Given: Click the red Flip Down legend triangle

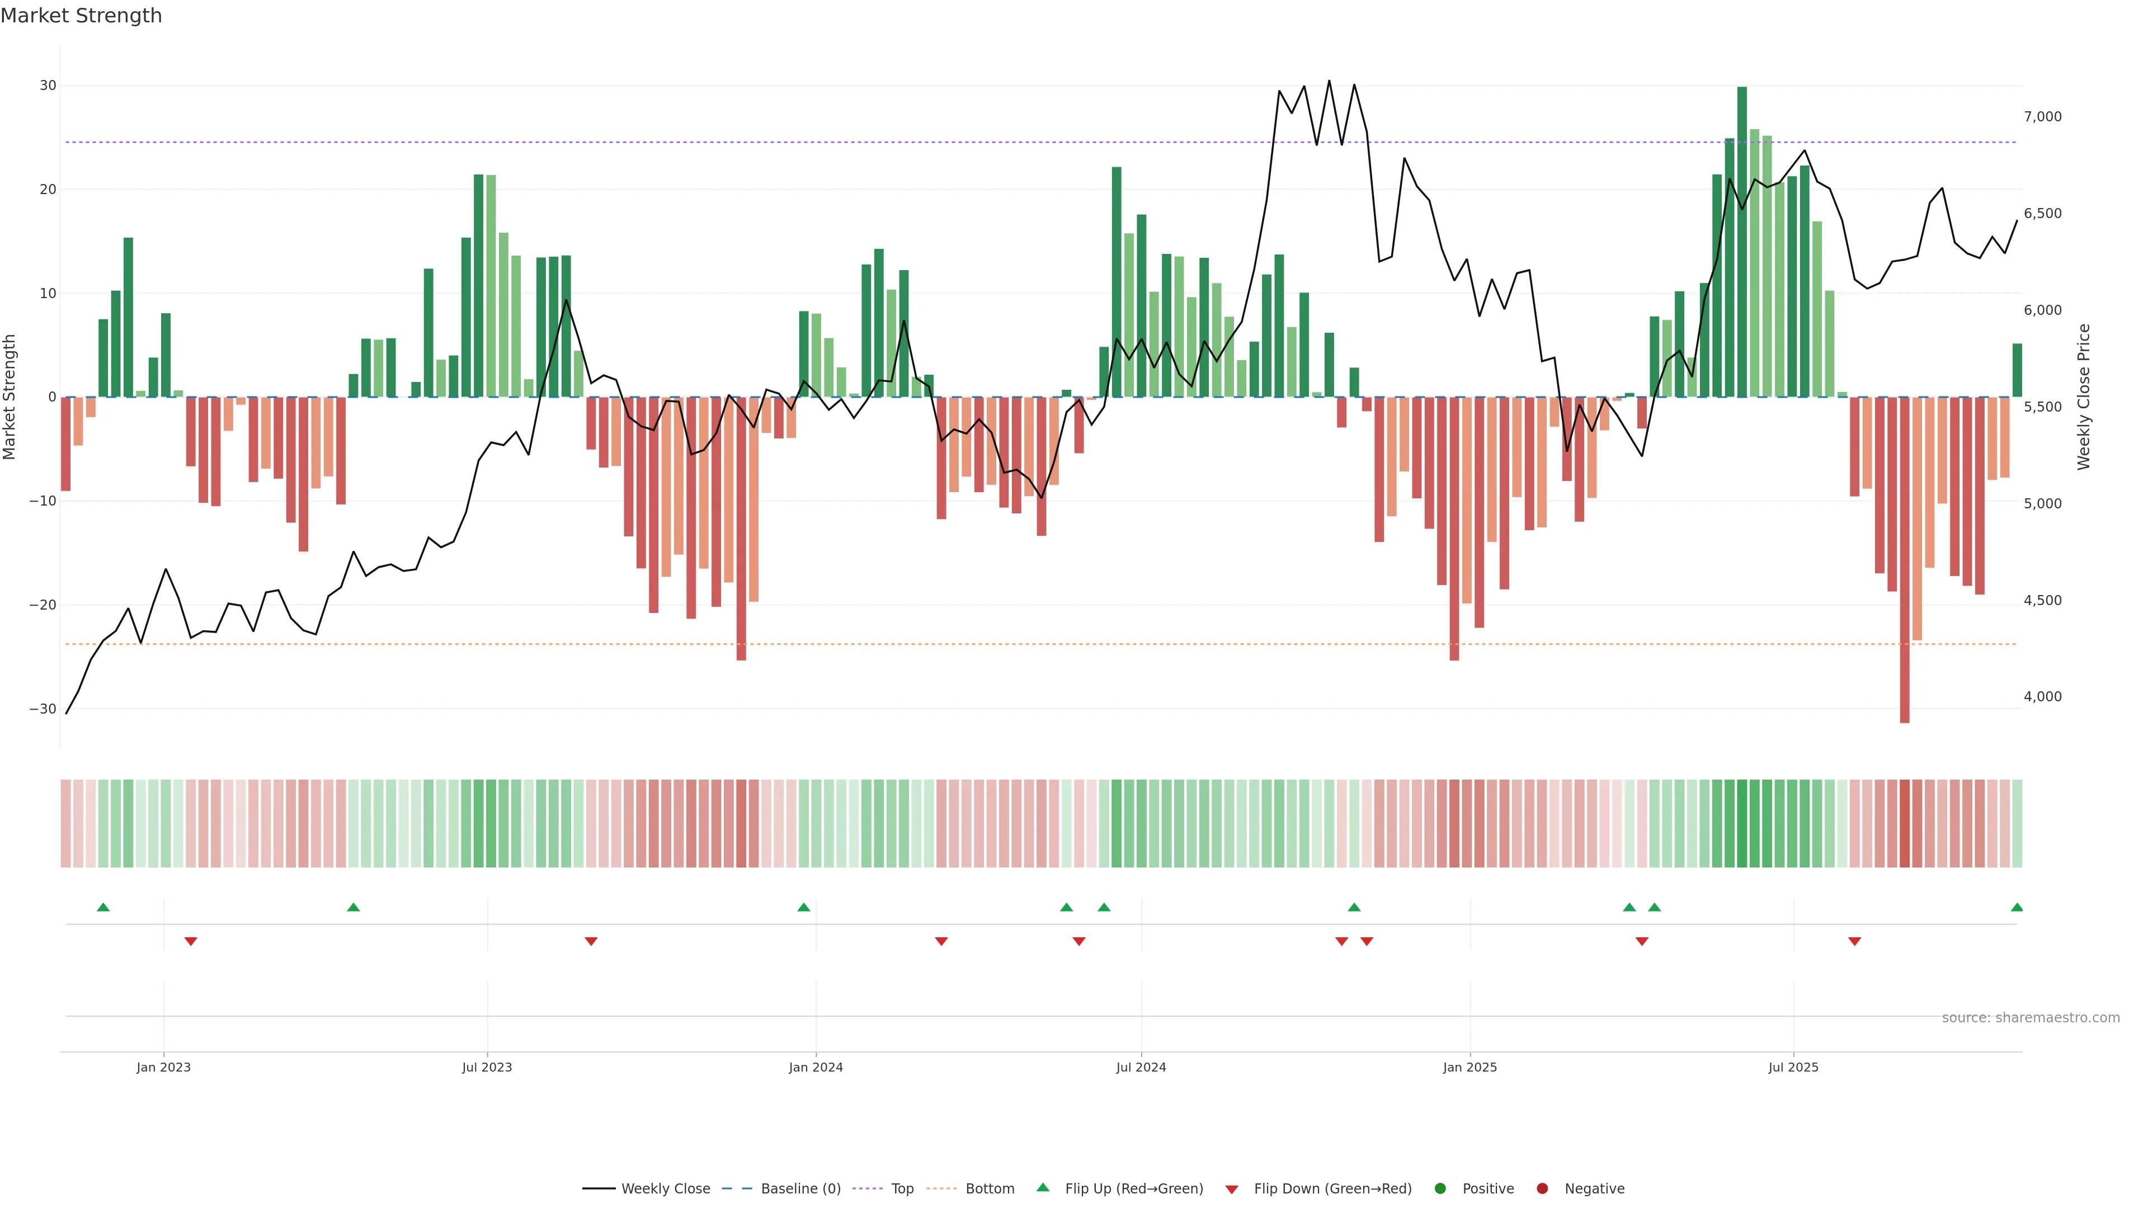Looking at the screenshot, I should (x=1232, y=1189).
